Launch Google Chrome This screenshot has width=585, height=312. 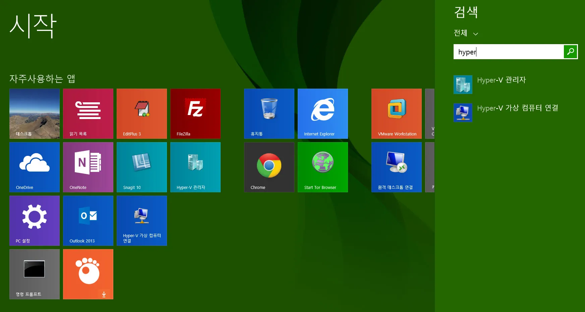[269, 167]
